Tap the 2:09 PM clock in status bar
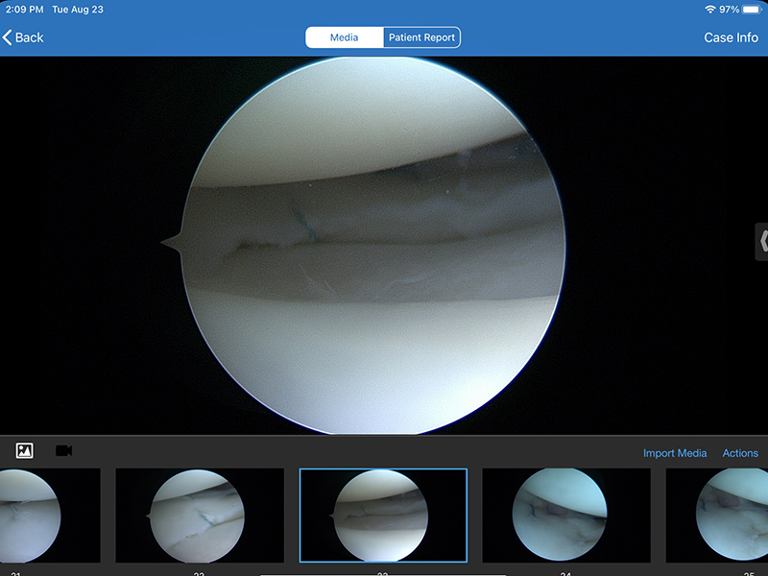Screen dimensions: 768x576 (x=25, y=10)
